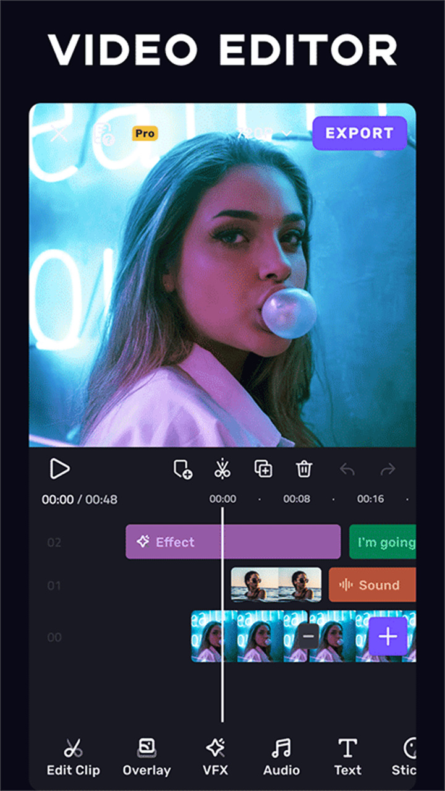Select the orange Sound clip
Image resolution: width=445 pixels, height=791 pixels.
tap(372, 585)
